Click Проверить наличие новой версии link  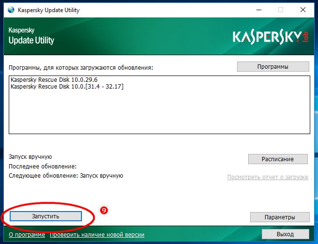coord(97,235)
